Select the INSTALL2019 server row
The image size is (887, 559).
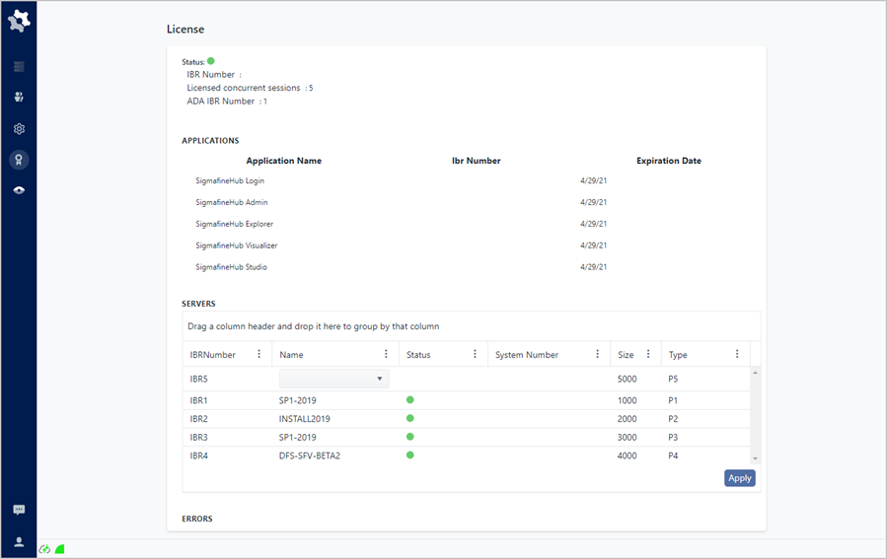[x=304, y=419]
